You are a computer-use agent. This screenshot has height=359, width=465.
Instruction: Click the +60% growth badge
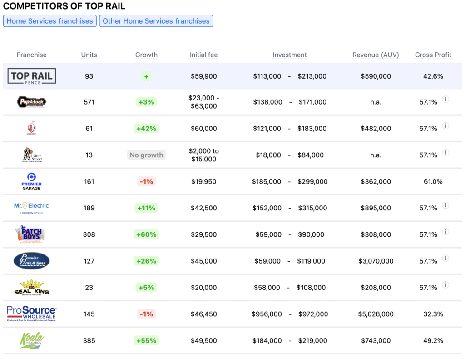[146, 234]
